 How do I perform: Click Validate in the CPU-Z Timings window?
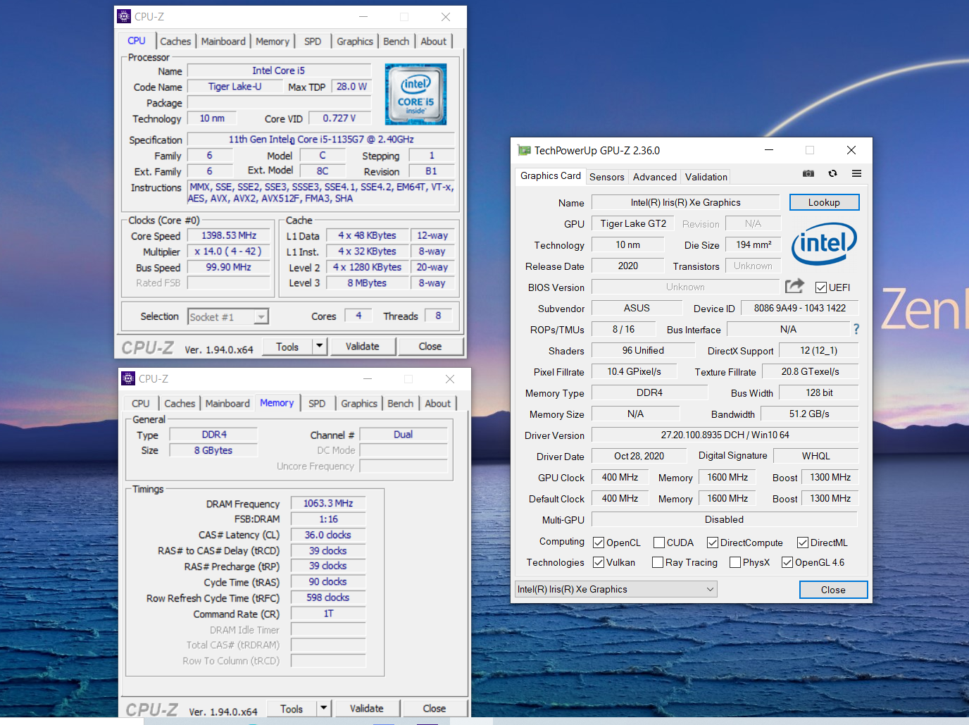[366, 708]
